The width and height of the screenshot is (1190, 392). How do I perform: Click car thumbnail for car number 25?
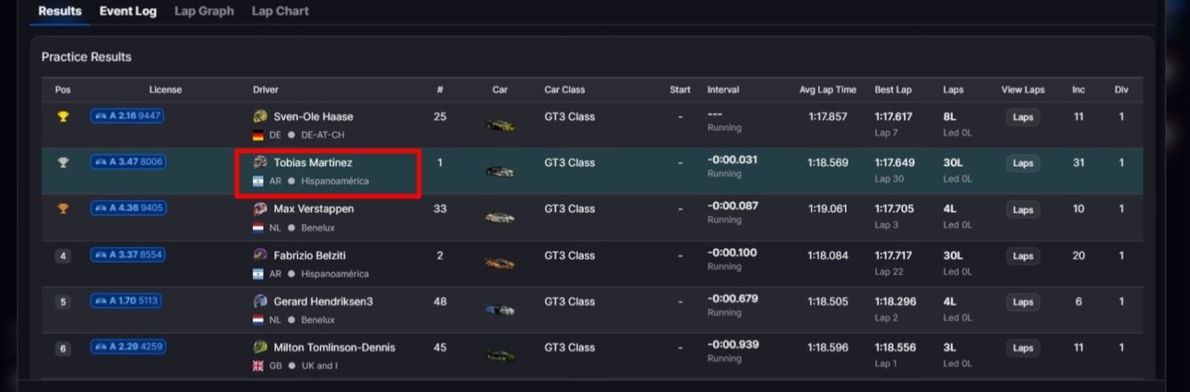coord(500,125)
